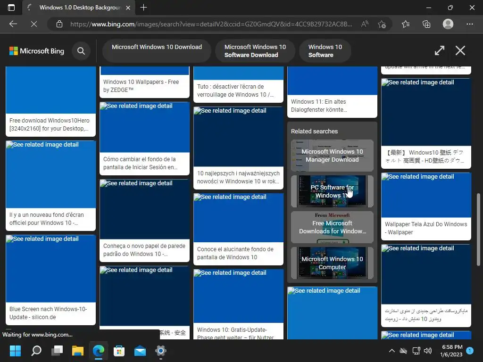
Task: Open Settings gear on the taskbar
Action: click(161, 350)
